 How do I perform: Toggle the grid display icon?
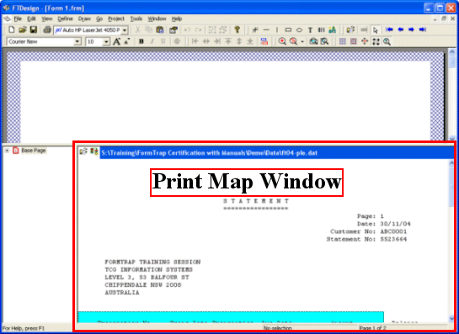[342, 41]
